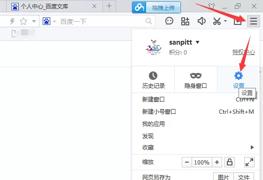
Task: Expand search engine selector arrow
Action: 54,22
